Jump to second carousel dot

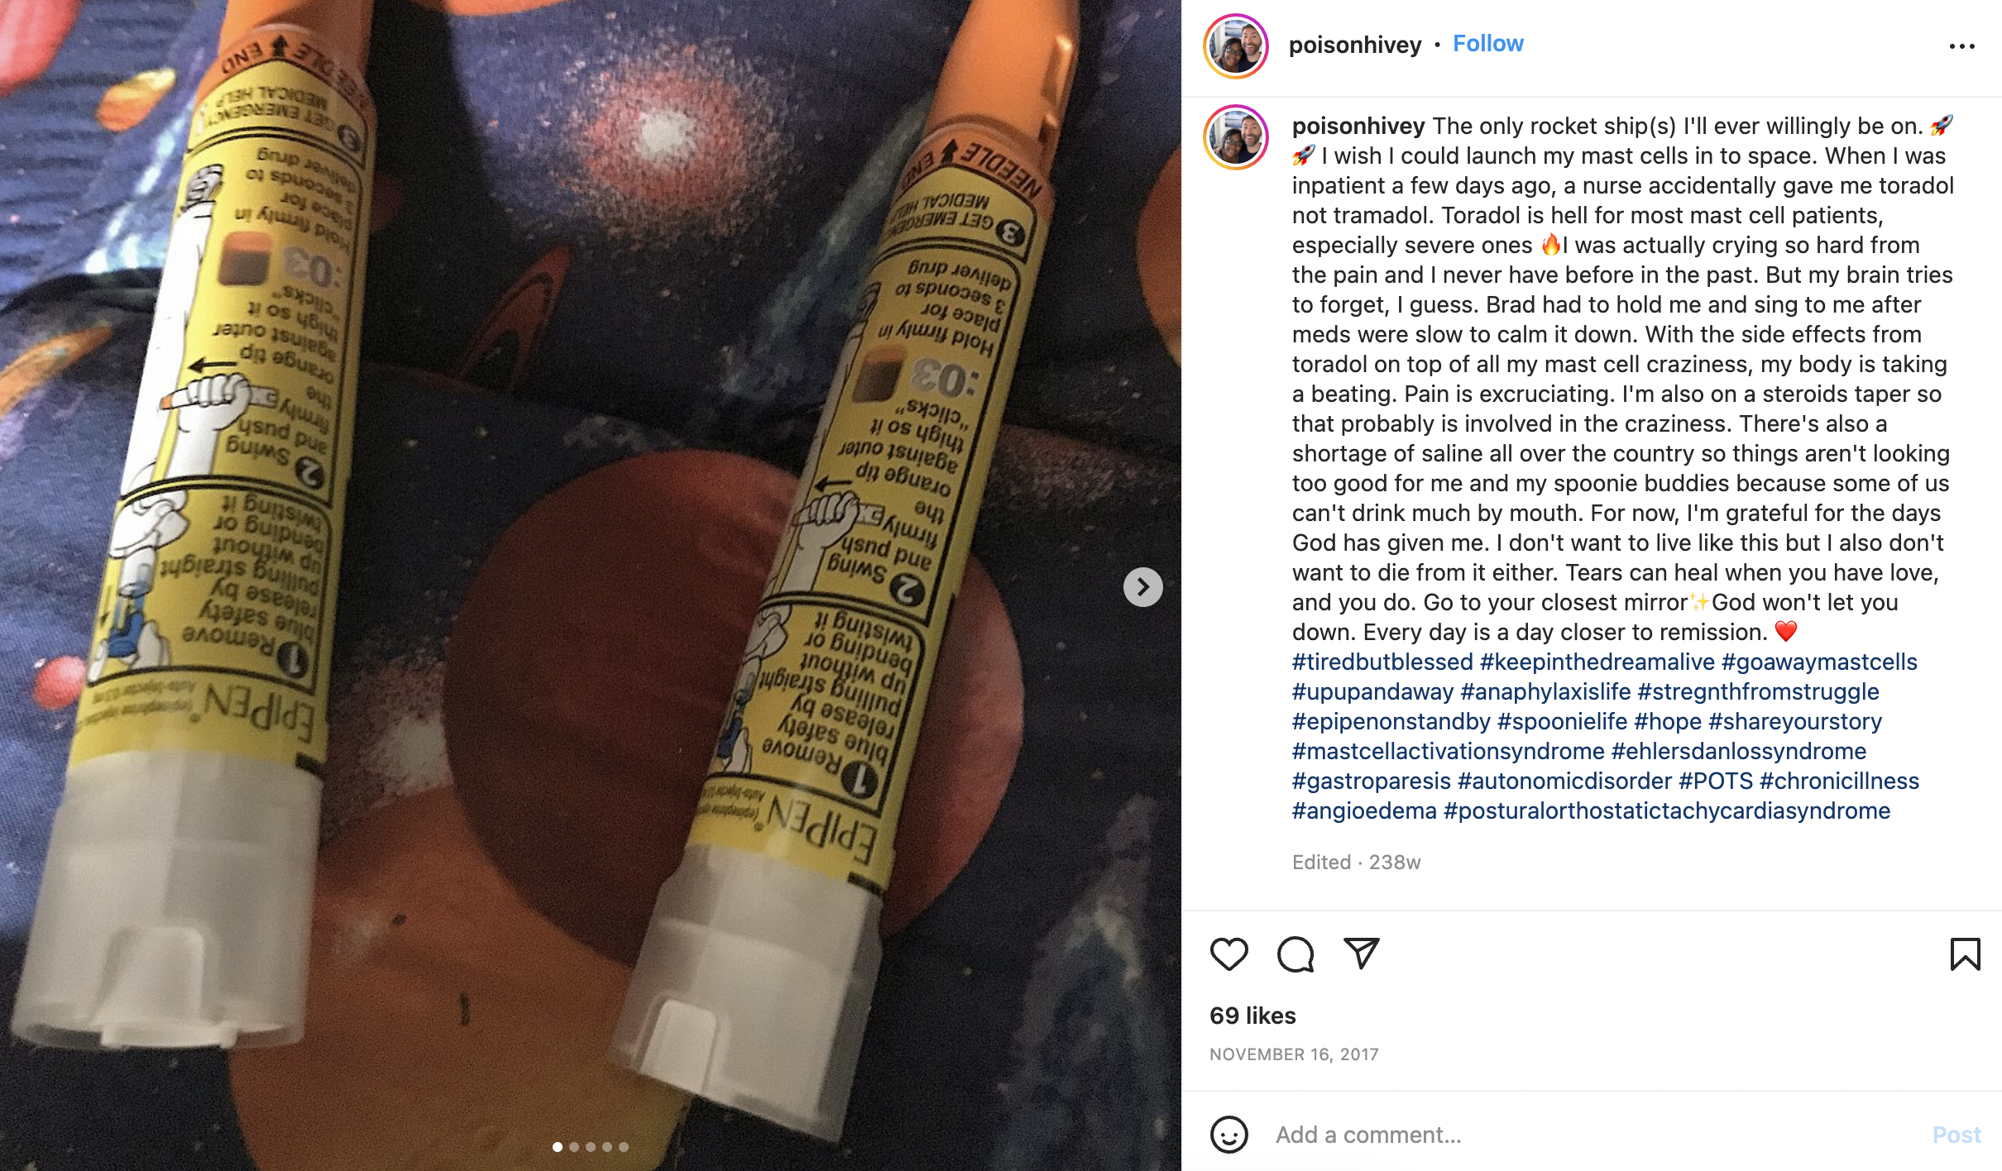[574, 1147]
